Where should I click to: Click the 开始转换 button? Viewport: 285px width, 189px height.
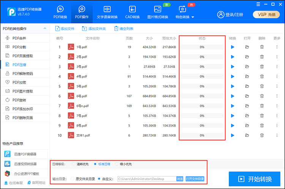(255, 179)
